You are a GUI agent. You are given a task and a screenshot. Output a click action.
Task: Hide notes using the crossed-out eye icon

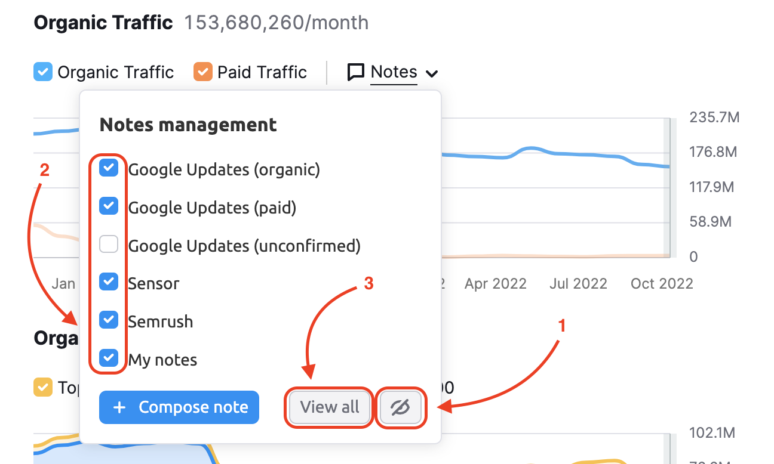401,407
